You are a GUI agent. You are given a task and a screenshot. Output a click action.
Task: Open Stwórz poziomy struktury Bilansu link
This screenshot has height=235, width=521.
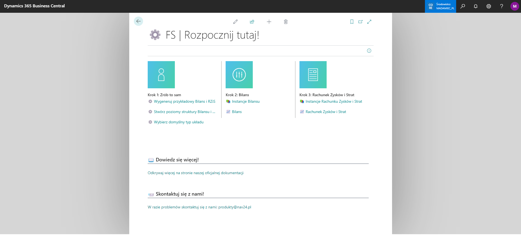click(185, 112)
